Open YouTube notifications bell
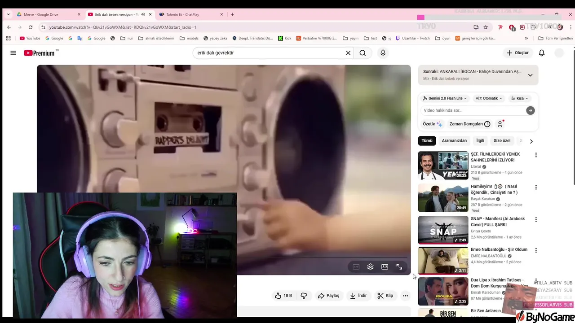This screenshot has width=575, height=323. click(x=542, y=53)
